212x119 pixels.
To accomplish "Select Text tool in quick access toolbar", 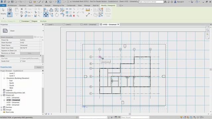I will [x=46, y=2].
